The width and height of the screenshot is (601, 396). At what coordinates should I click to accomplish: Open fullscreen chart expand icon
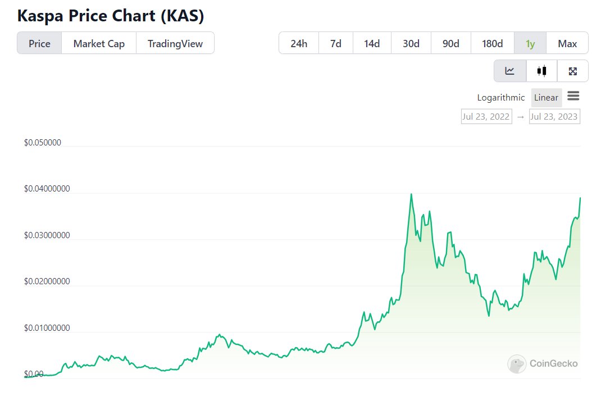click(573, 71)
